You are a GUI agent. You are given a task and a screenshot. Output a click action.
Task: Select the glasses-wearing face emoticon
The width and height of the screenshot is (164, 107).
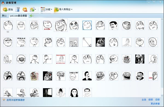point(8,42)
